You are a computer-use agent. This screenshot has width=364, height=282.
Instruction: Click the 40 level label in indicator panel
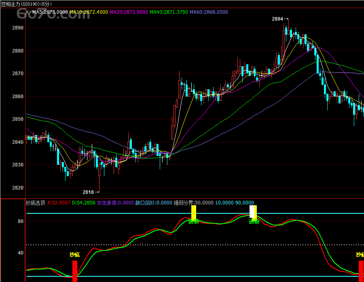tap(21, 253)
